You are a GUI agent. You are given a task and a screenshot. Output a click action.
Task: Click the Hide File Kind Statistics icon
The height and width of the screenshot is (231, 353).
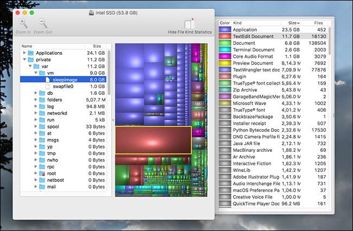[x=188, y=24]
